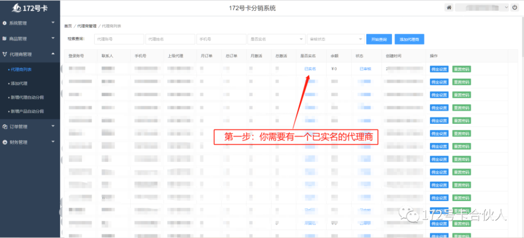Click the 添加代理商 button
Viewport: 524px width, 238px height.
coord(409,39)
